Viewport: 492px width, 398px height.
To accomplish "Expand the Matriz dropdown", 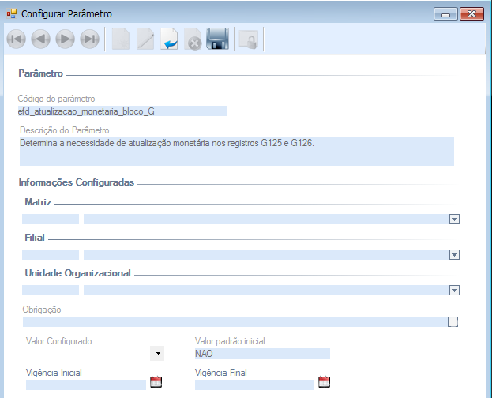I will point(454,219).
